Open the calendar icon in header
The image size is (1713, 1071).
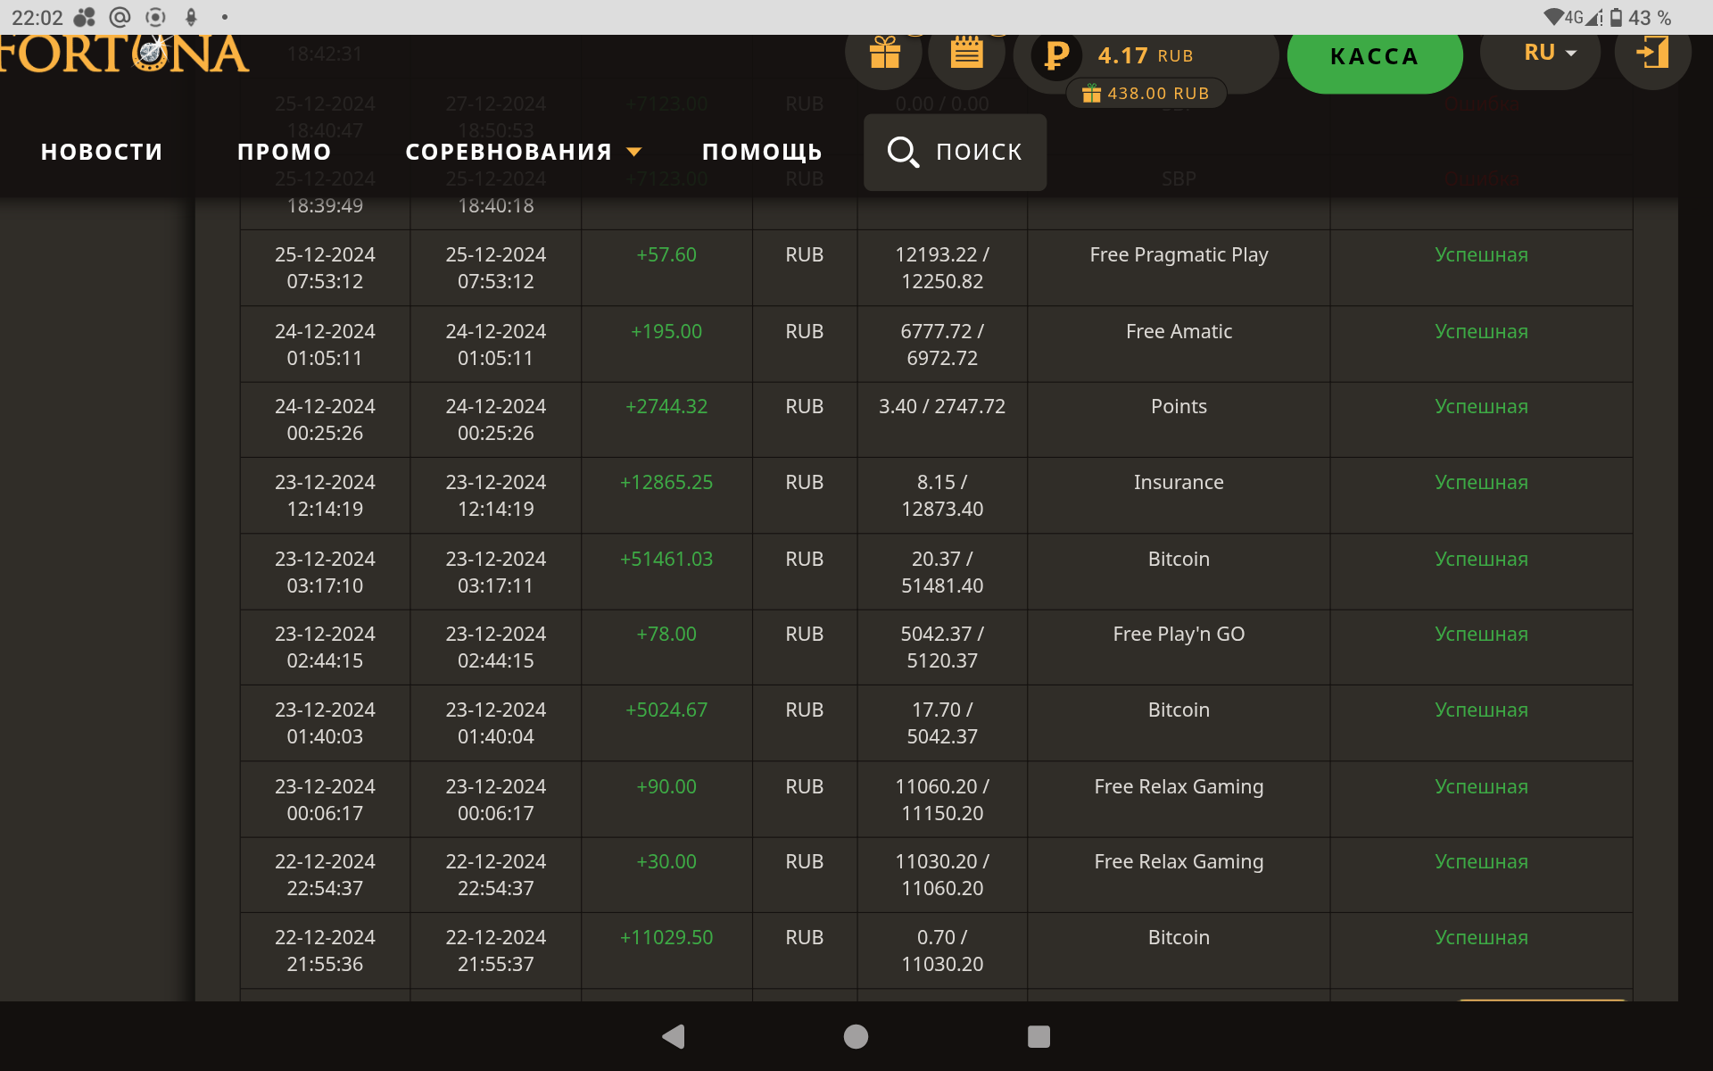[x=966, y=54]
